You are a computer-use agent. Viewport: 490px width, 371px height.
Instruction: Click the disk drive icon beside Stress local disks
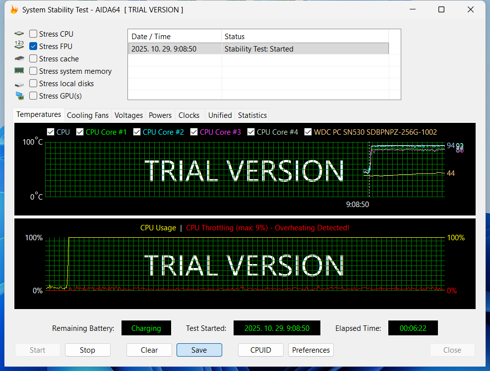pos(19,84)
